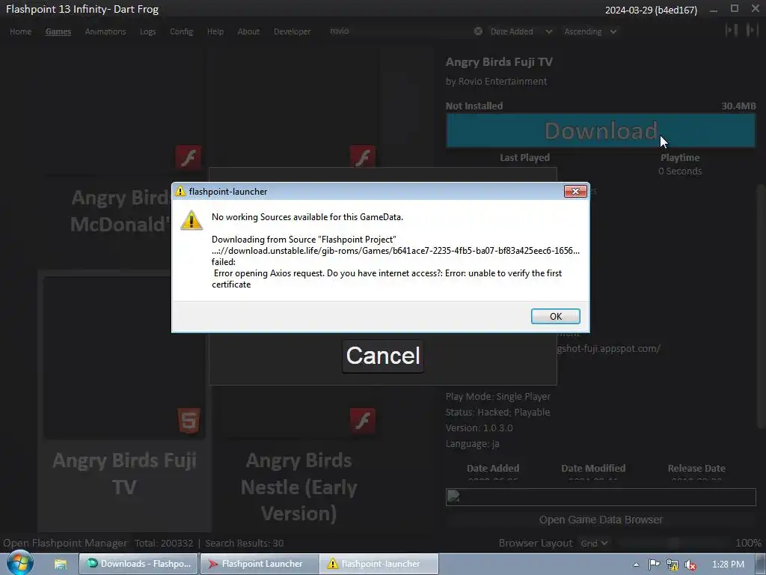
Task: Click the Search Results: 30 status text
Action: pos(245,544)
